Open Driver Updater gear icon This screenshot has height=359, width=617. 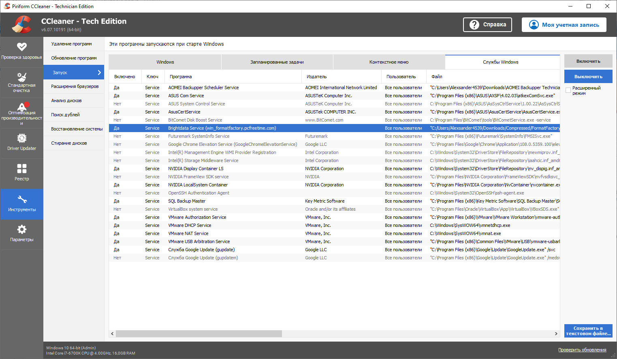point(21,139)
